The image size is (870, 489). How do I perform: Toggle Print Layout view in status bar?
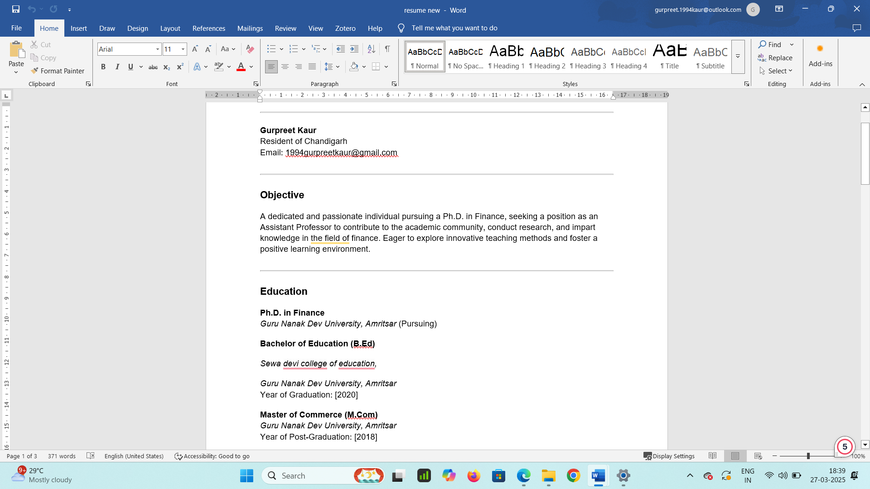click(735, 456)
